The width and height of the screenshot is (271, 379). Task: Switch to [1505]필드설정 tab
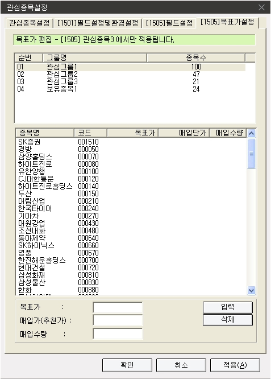click(169, 23)
